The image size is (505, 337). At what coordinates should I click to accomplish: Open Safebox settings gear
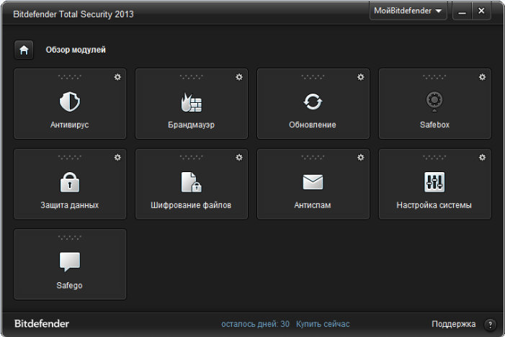[482, 77]
